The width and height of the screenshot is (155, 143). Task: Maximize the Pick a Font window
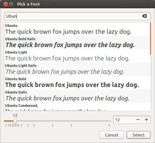click(11, 4)
